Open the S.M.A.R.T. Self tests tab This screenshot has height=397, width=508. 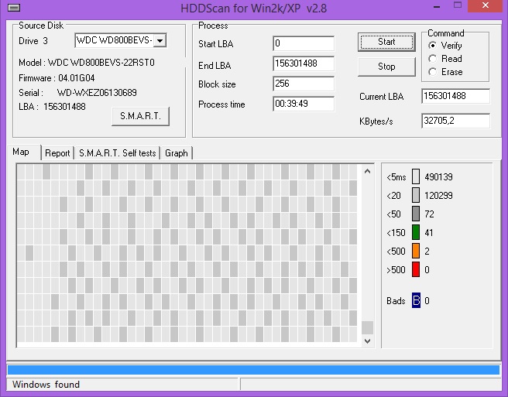[117, 153]
